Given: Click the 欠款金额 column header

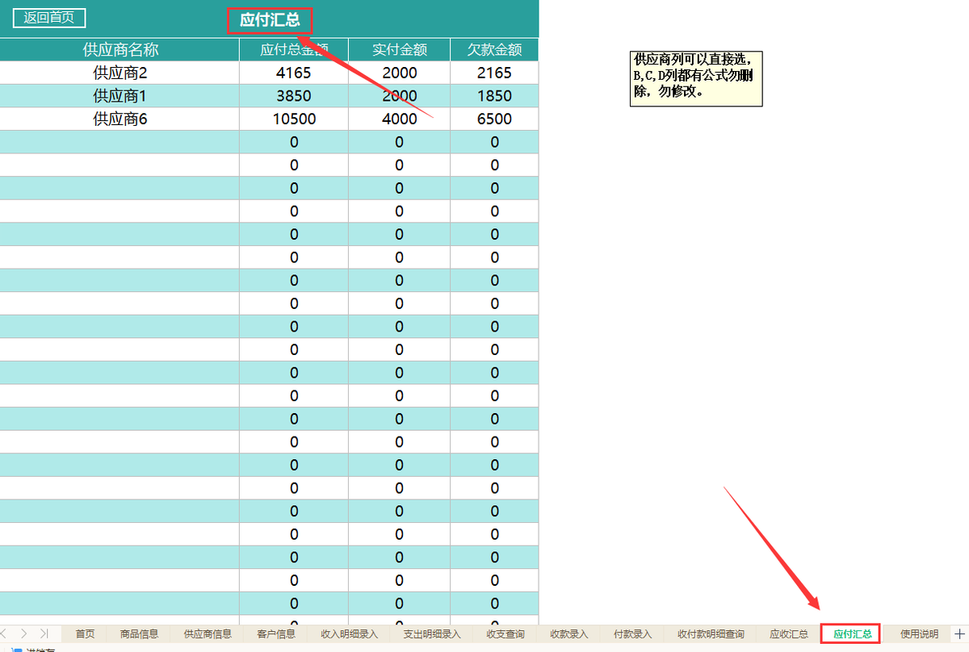Looking at the screenshot, I should [493, 49].
